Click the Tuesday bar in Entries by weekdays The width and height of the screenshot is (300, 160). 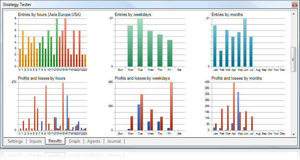tap(140, 42)
